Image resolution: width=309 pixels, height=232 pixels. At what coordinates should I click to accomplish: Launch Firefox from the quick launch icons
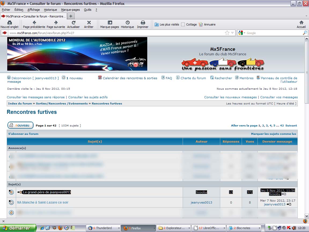(x=60, y=228)
